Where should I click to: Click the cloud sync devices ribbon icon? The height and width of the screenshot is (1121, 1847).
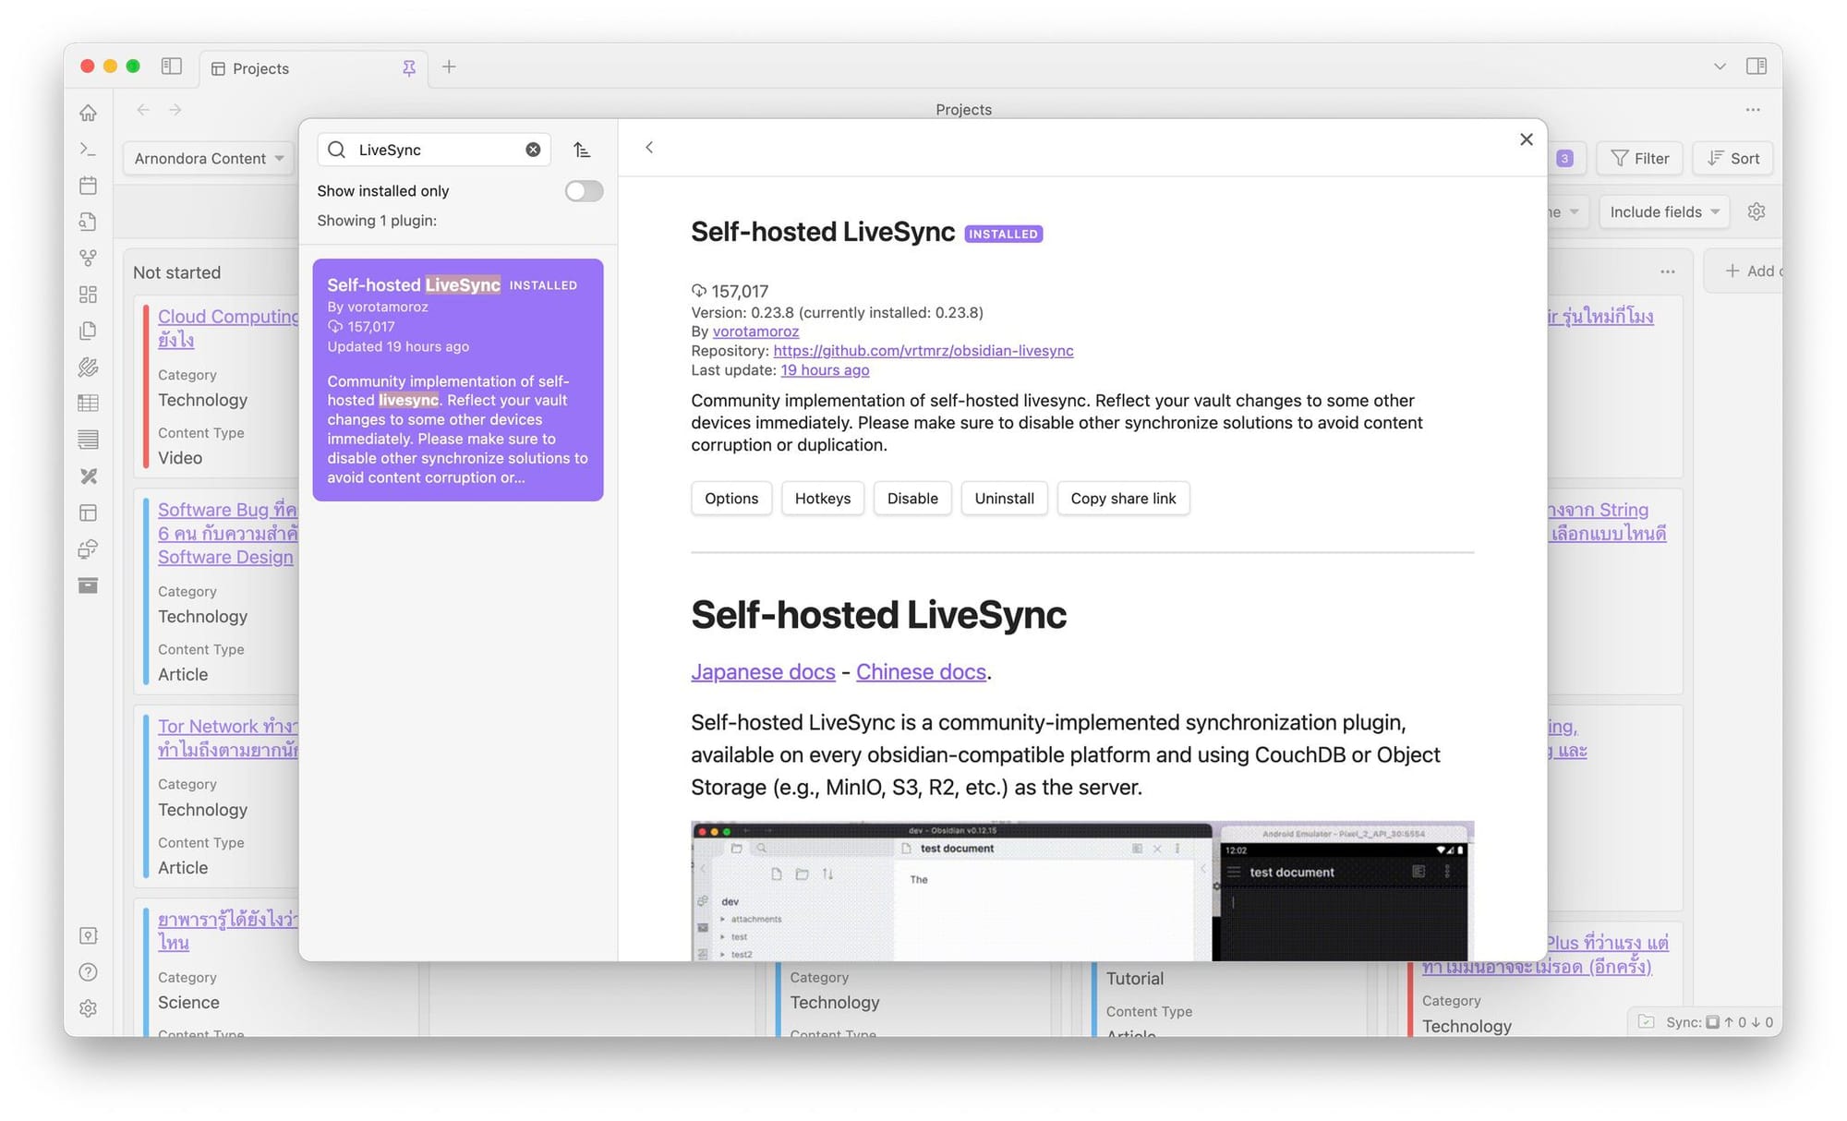coord(88,549)
